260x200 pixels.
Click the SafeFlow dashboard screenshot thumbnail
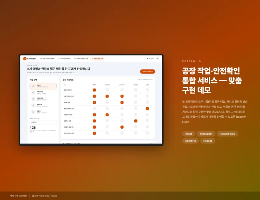[x=91, y=100]
